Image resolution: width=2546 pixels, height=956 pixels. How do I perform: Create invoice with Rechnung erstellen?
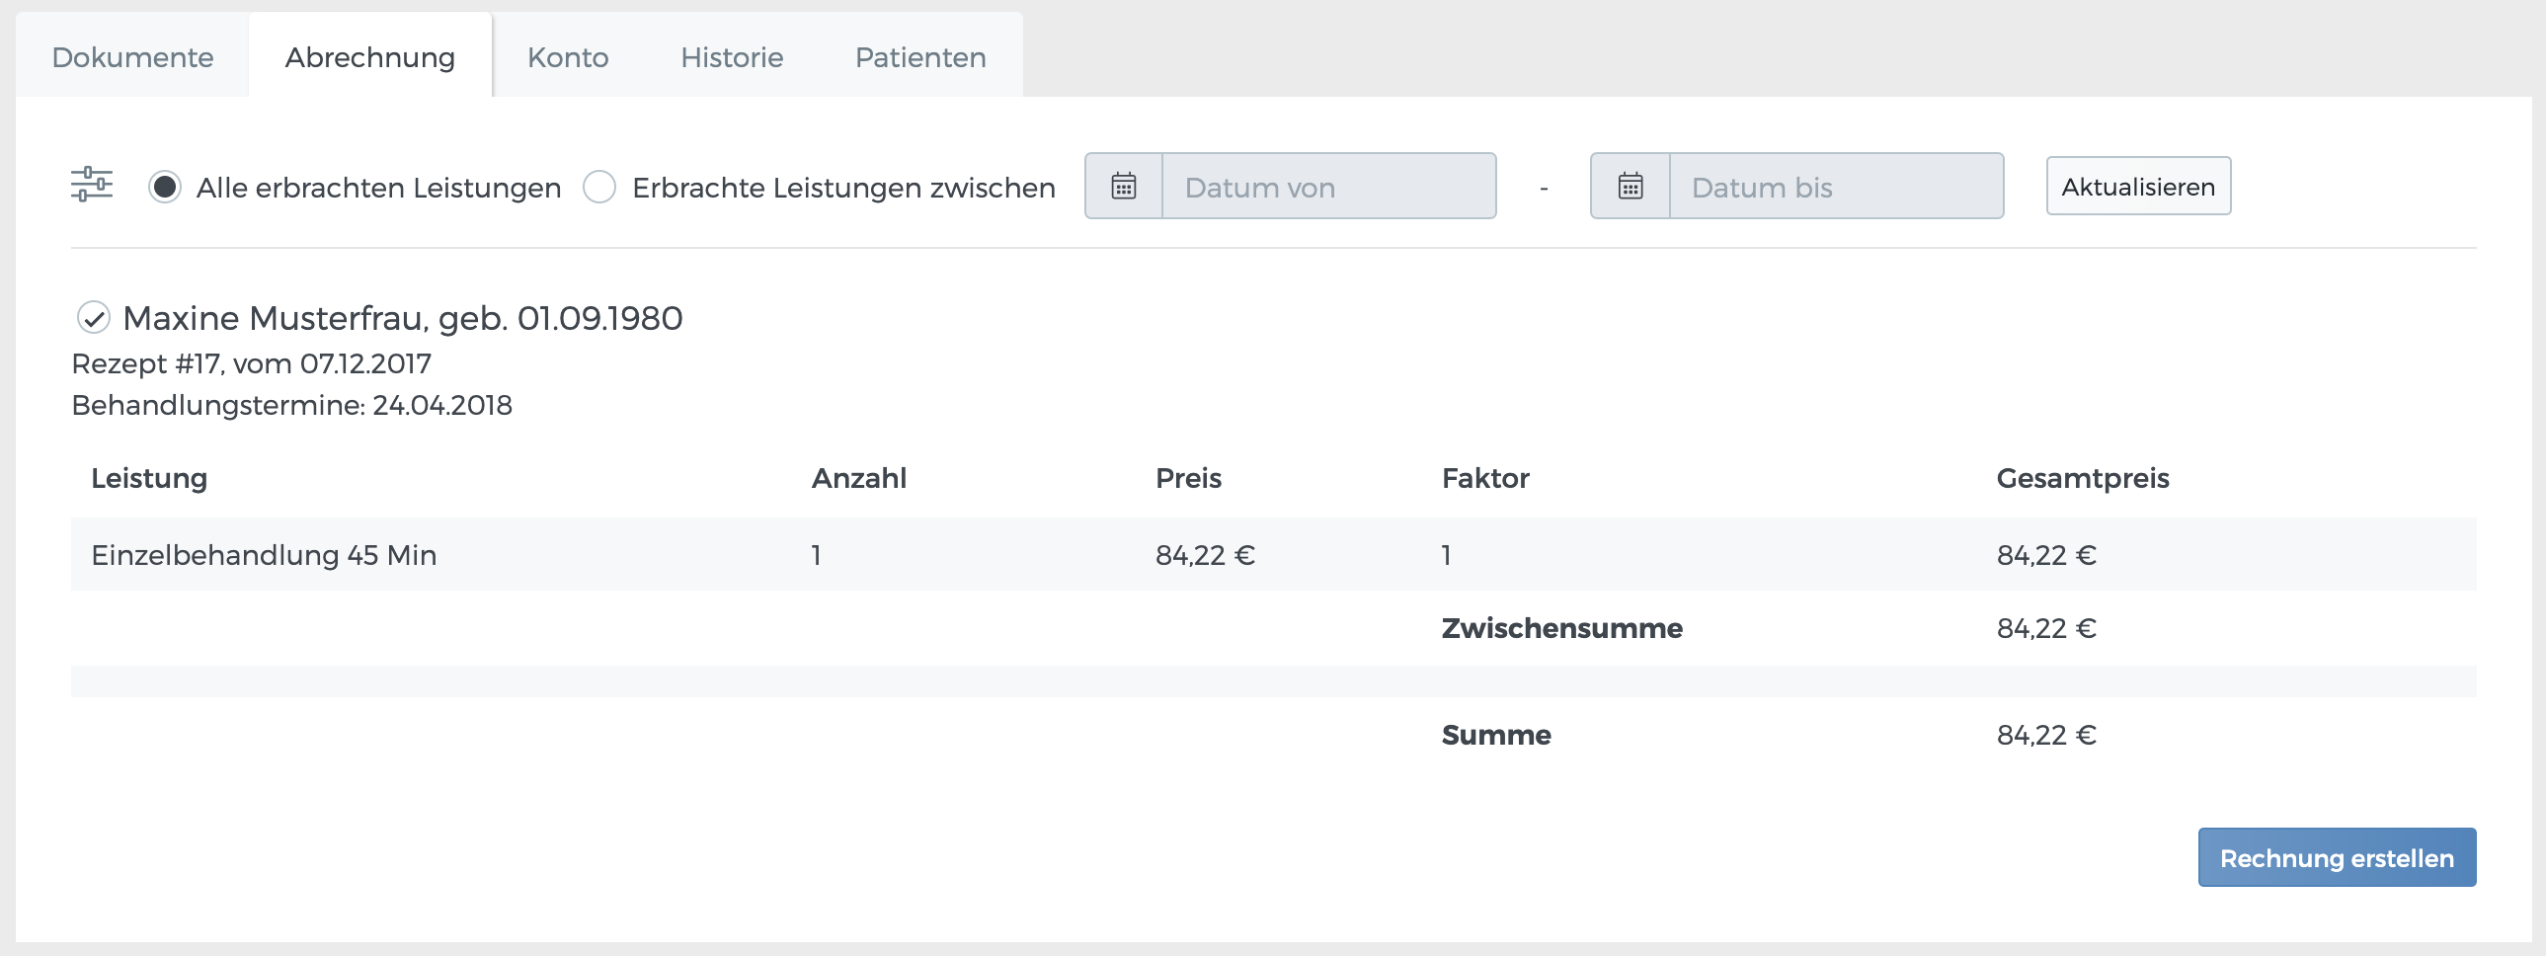click(x=2337, y=857)
